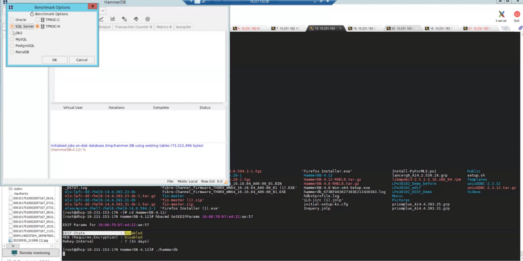Click the Status column header
This screenshot has height=261, width=523.
(x=205, y=108)
